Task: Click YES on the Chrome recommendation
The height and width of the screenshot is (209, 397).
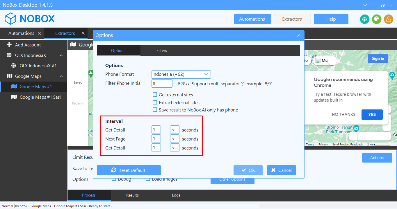Action: [372, 114]
